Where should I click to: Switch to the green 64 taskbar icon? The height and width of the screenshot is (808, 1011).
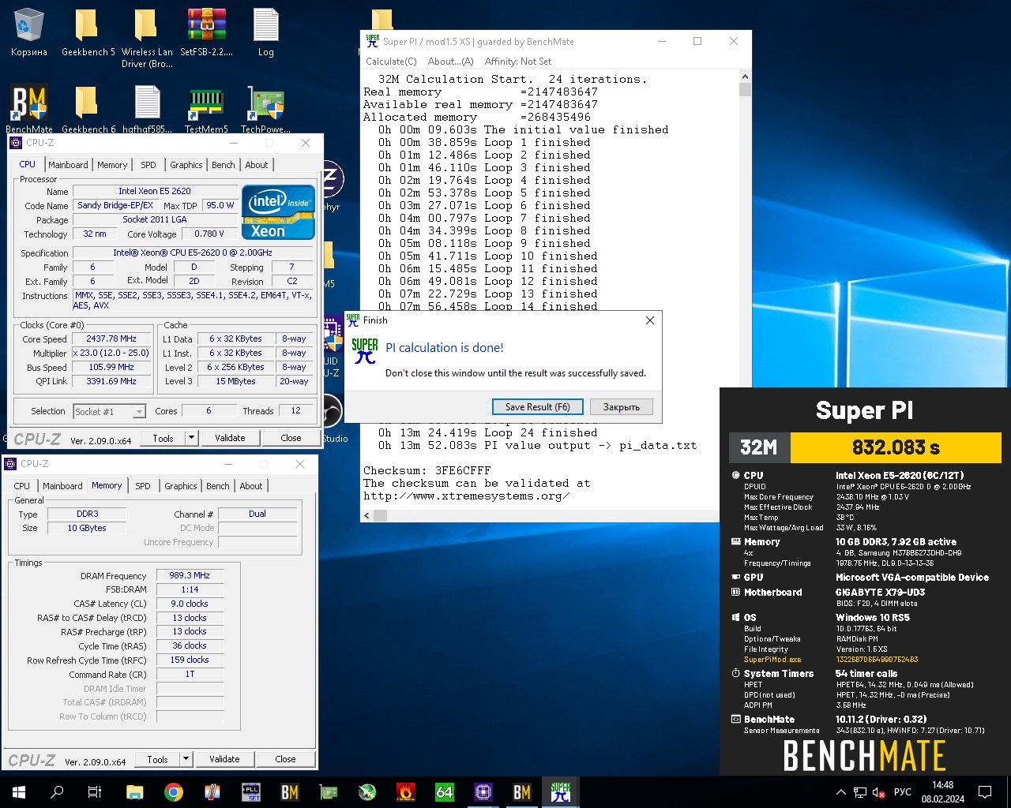point(444,792)
